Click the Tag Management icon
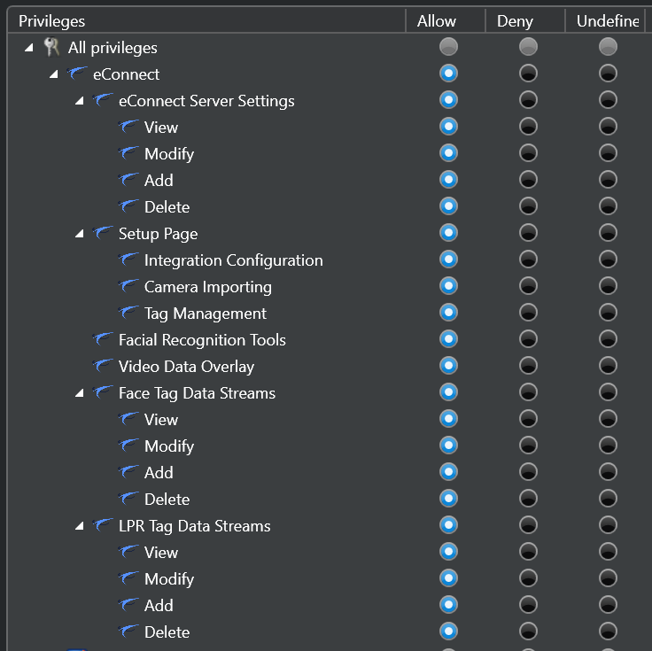The height and width of the screenshot is (651, 652). 129,314
